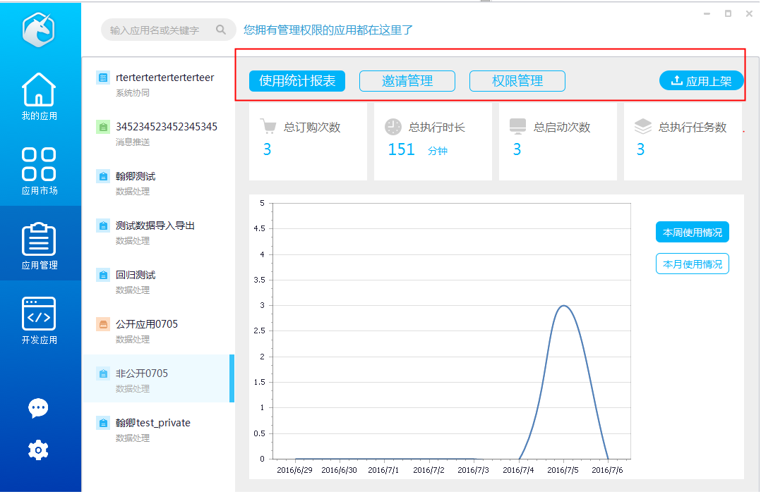Select 测试数据导入导出 app entry
This screenshot has width=761, height=494.
[158, 233]
